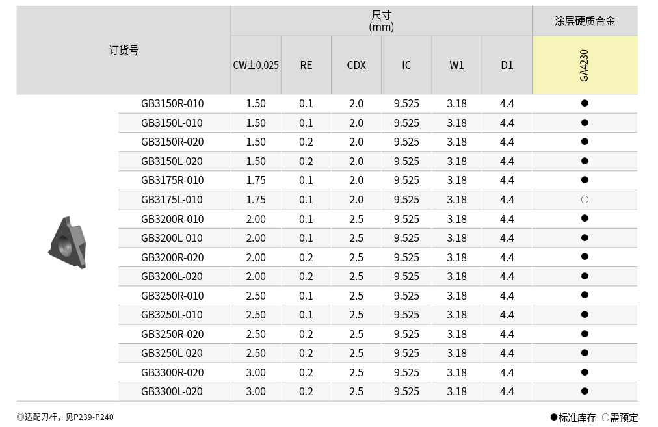Viewport: 658px width, 427px height.
Task: Click the grooving insert product image
Action: point(67,243)
